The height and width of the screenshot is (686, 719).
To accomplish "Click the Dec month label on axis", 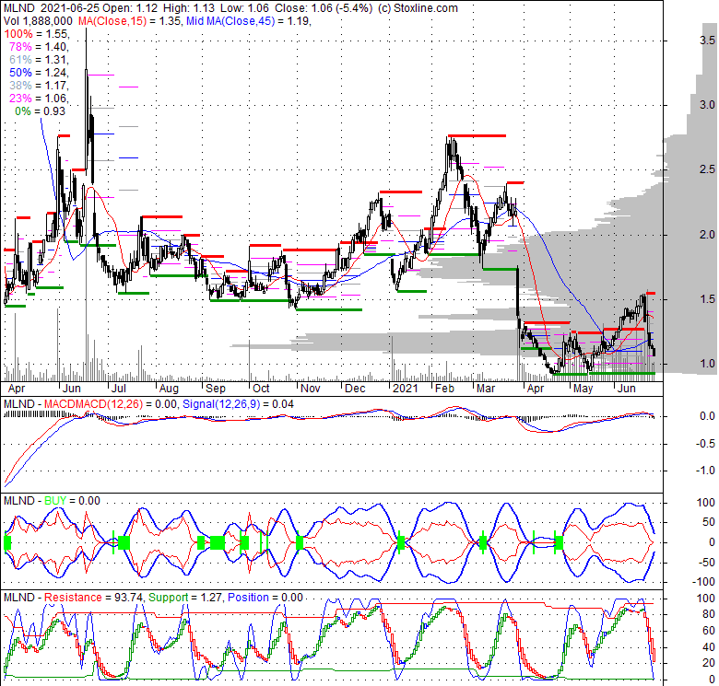I will pos(356,389).
